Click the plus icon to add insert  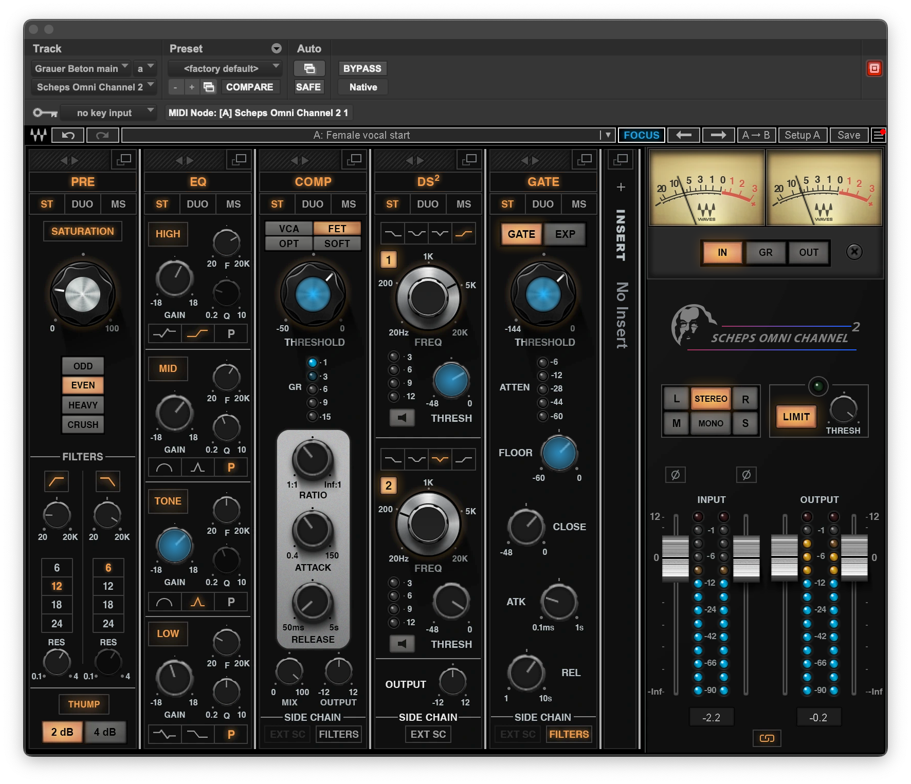tap(621, 187)
